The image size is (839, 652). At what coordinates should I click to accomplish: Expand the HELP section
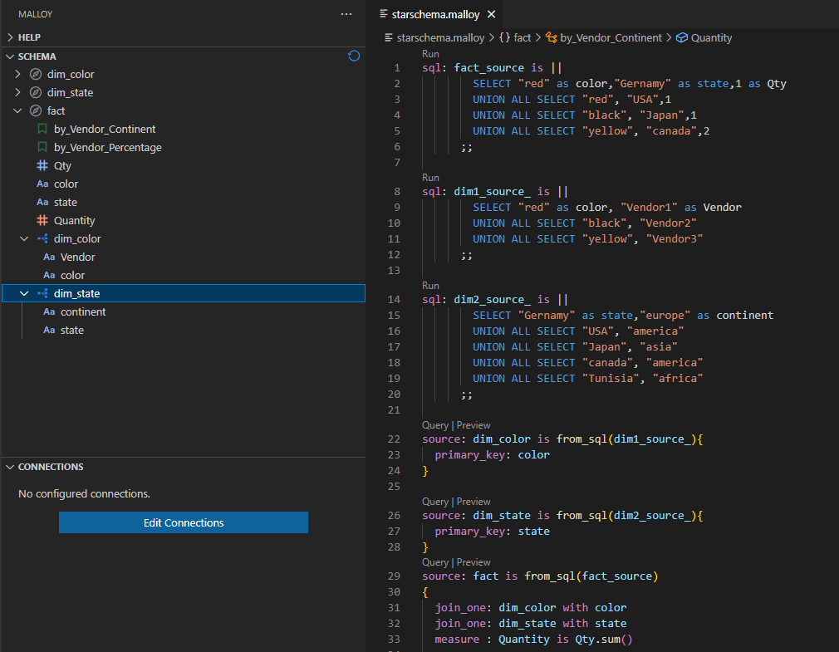pyautogui.click(x=10, y=37)
